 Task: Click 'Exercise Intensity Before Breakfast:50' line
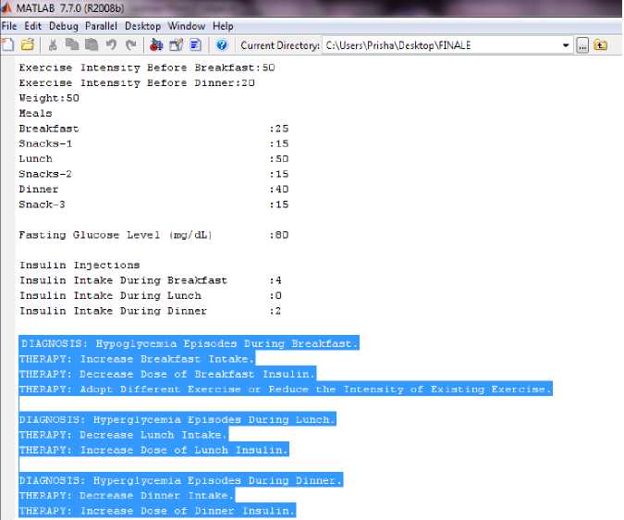click(147, 68)
